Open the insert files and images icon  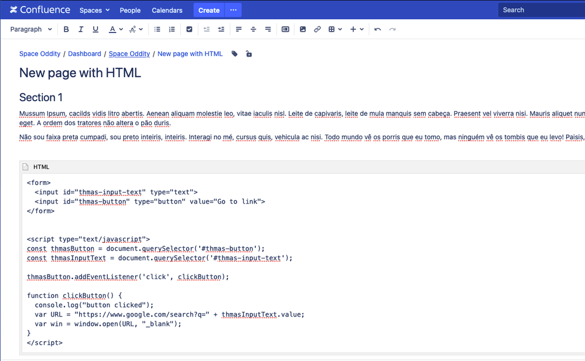tap(302, 29)
